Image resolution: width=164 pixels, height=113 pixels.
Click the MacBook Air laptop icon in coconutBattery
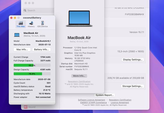pyautogui.click(x=17, y=35)
